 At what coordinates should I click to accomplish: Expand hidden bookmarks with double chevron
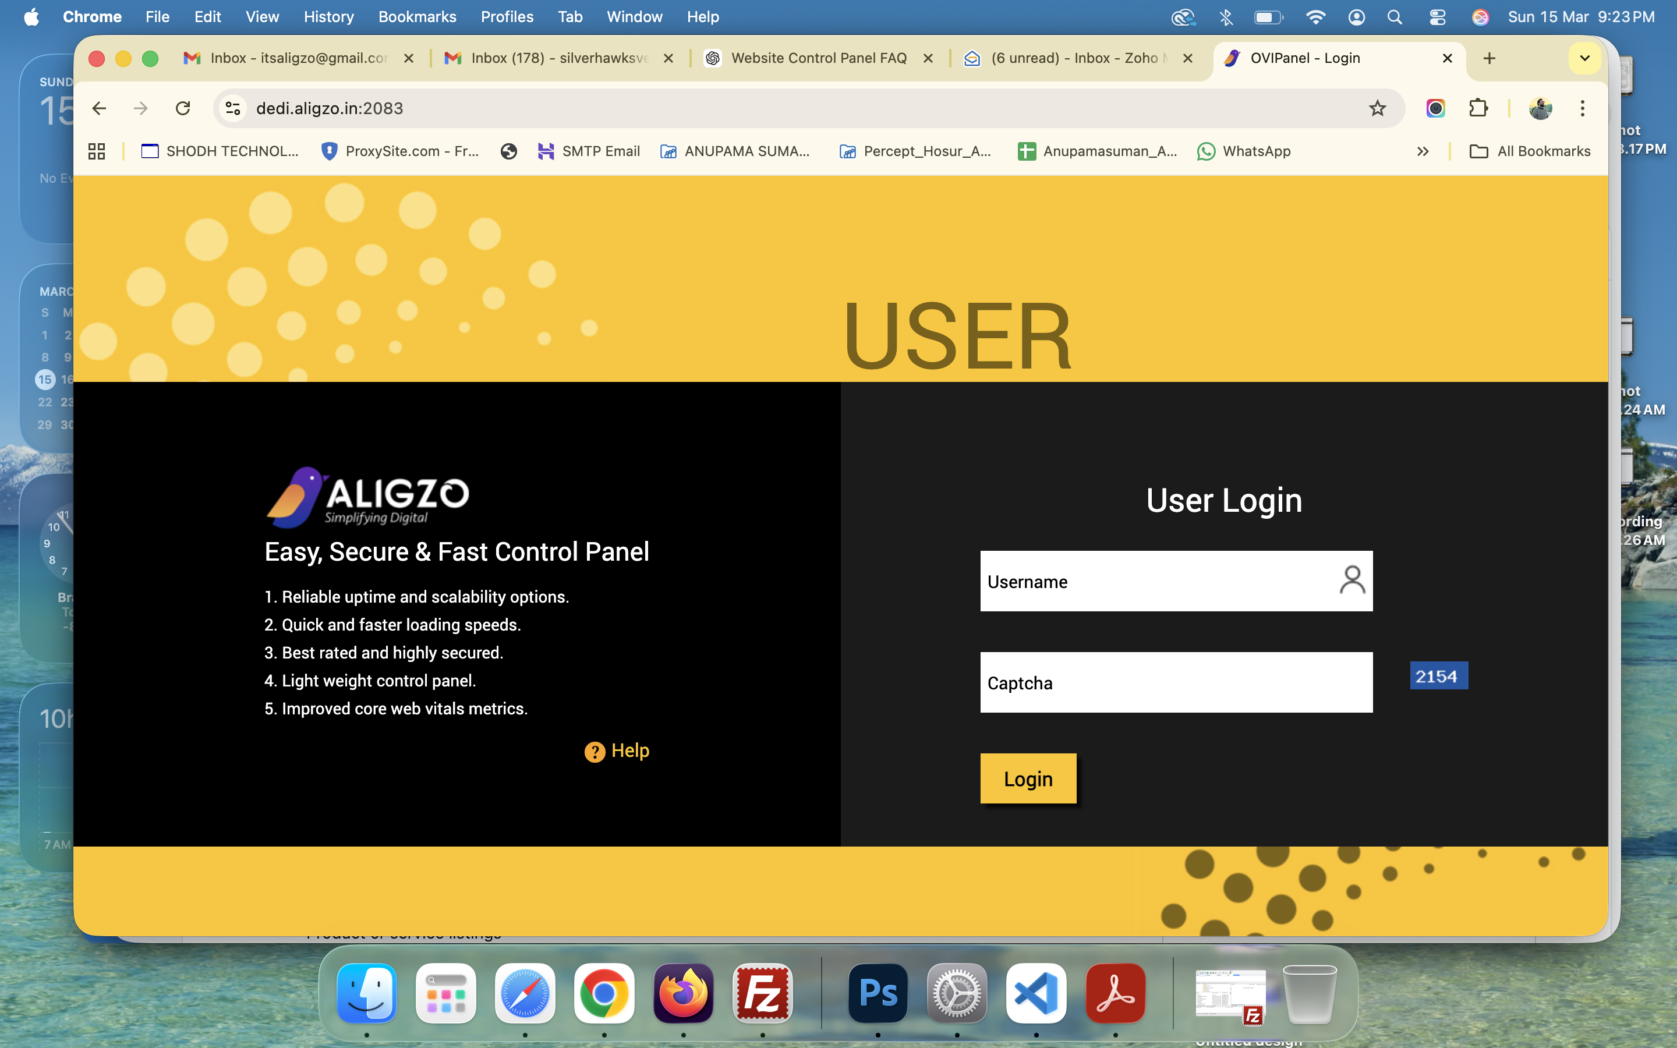[x=1423, y=151]
